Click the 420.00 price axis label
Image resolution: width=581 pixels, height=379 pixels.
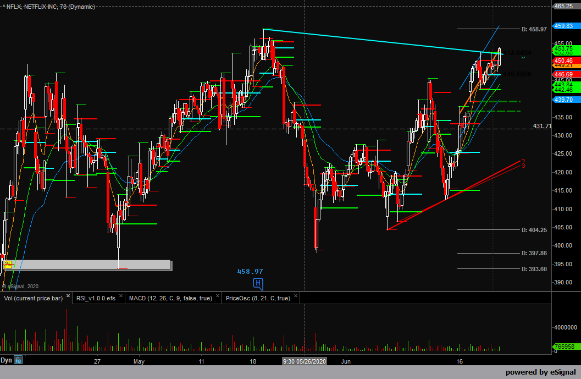(x=563, y=172)
